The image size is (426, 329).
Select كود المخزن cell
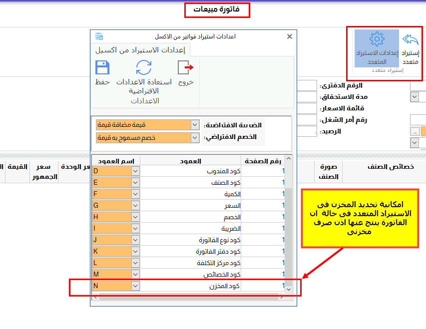click(190, 286)
